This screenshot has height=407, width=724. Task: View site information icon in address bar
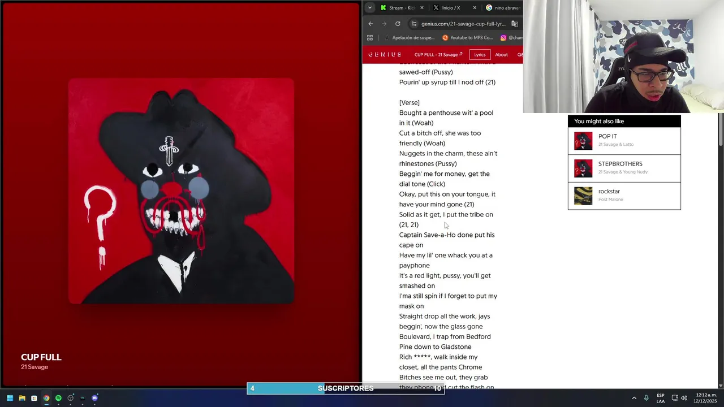414,24
